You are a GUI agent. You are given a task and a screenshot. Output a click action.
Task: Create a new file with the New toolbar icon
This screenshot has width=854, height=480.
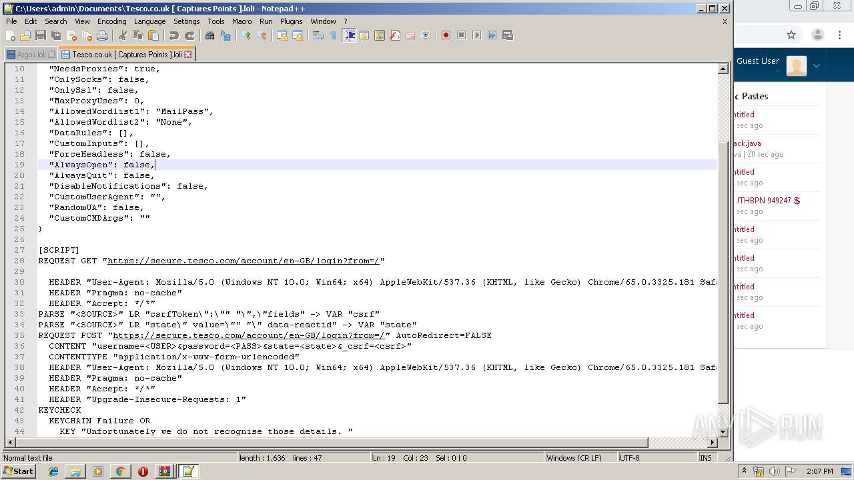click(x=11, y=35)
